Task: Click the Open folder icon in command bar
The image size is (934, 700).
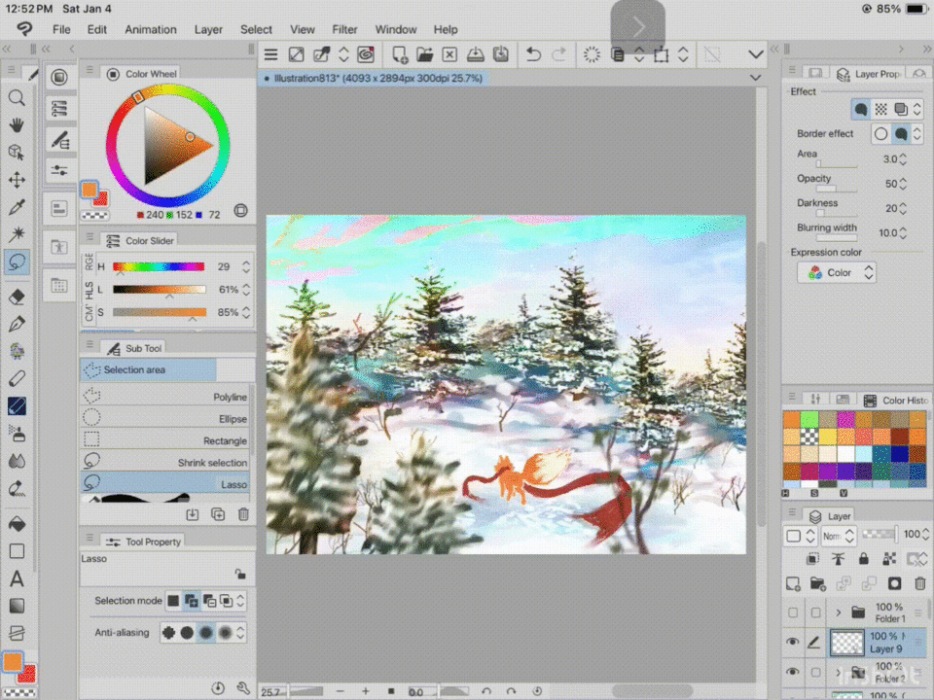Action: pyautogui.click(x=425, y=54)
